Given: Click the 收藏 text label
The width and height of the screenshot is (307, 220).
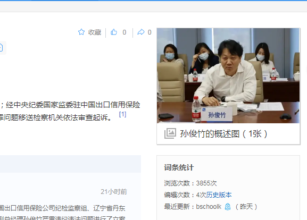Looking at the screenshot, I should 95,32.
